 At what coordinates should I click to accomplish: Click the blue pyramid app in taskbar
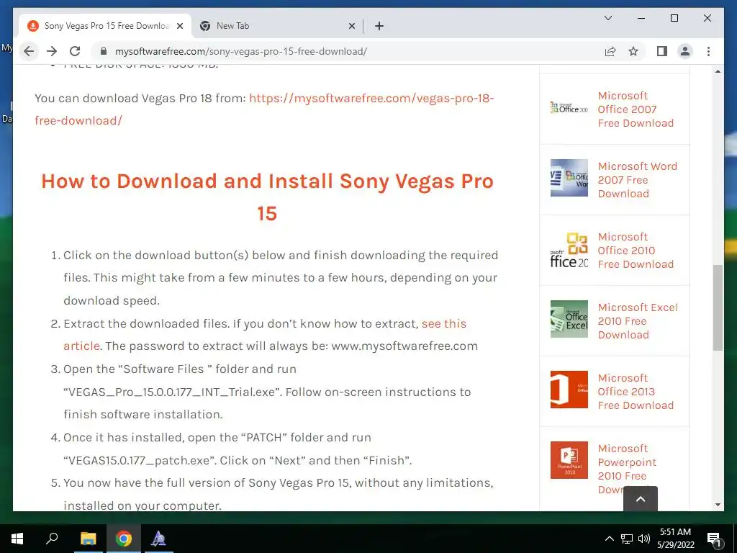pyautogui.click(x=158, y=539)
